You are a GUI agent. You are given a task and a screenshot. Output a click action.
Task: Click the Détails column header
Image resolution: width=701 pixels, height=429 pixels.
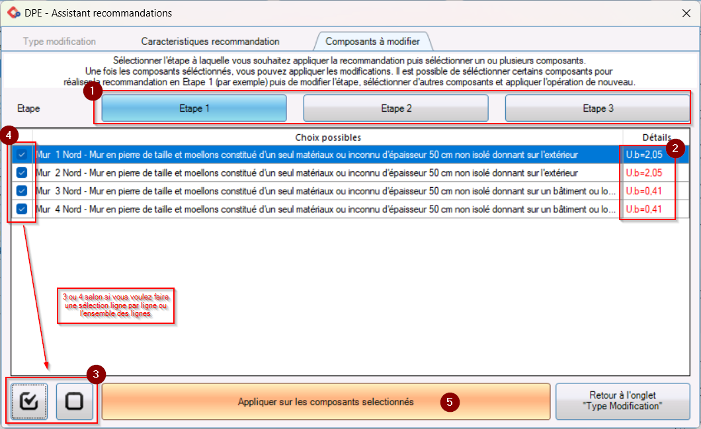656,137
